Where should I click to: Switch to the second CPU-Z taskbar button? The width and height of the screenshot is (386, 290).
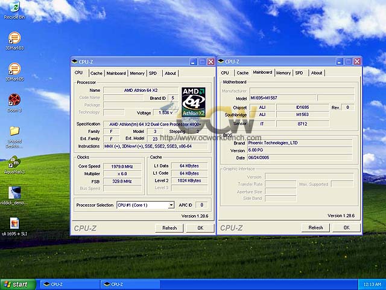tap(130, 285)
